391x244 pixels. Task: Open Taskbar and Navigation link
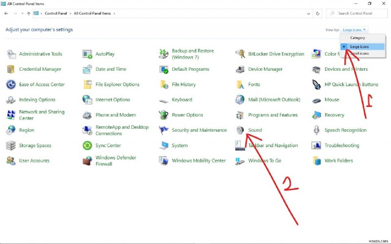click(273, 145)
